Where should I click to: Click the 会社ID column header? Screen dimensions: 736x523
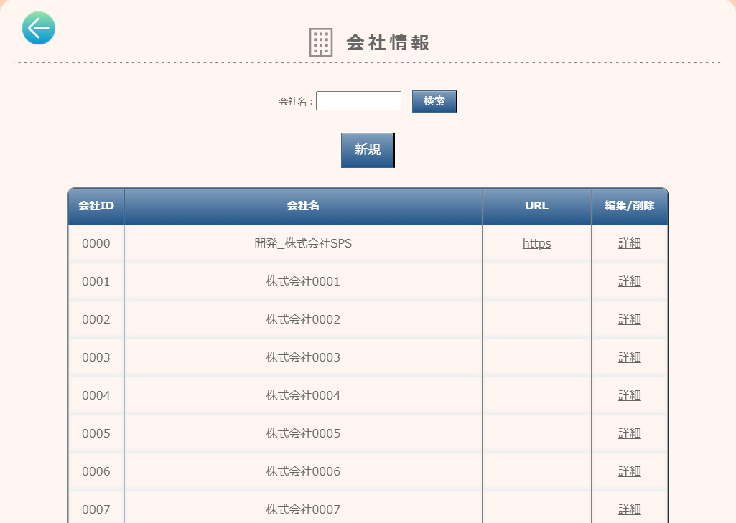pyautogui.click(x=96, y=206)
